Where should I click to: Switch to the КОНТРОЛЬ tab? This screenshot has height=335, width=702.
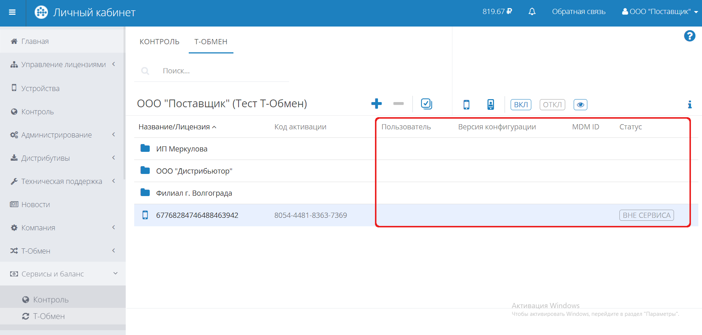159,42
